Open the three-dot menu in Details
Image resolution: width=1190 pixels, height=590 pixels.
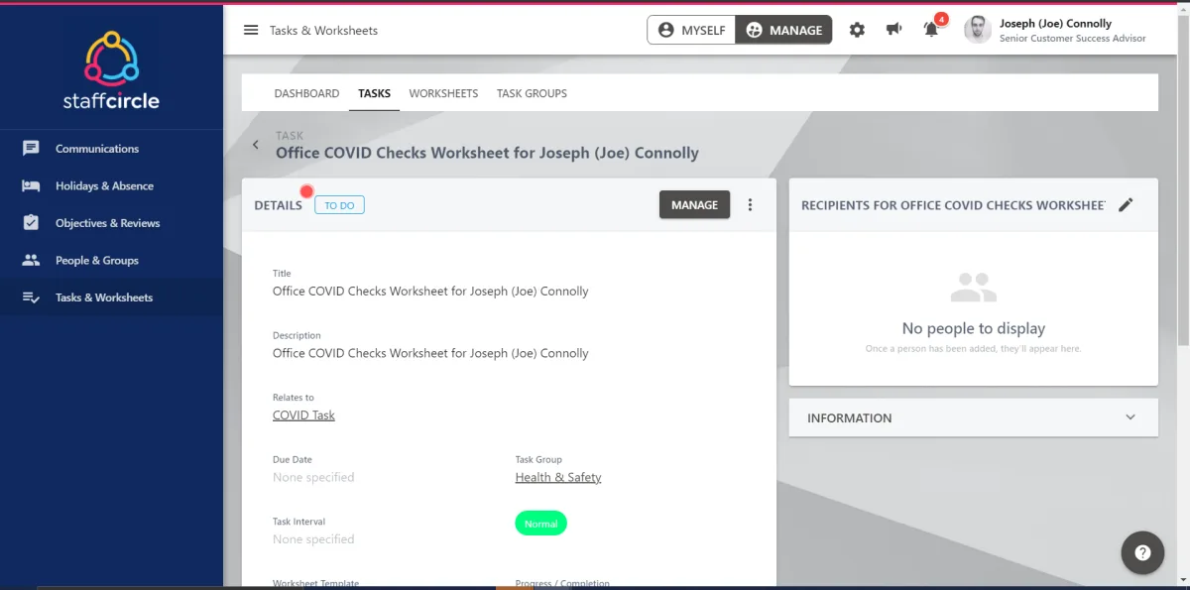coord(750,205)
